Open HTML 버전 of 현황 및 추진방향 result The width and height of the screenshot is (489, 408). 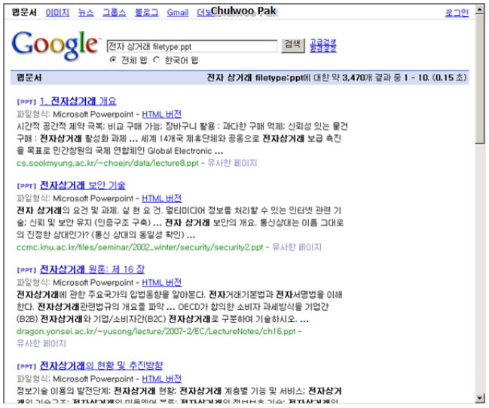(161, 379)
